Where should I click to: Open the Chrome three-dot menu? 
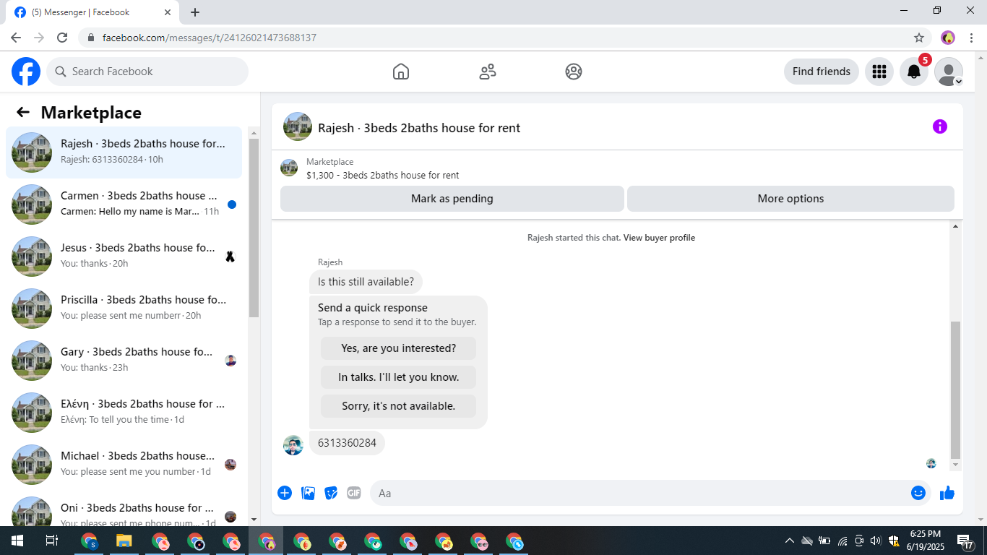pyautogui.click(x=972, y=38)
